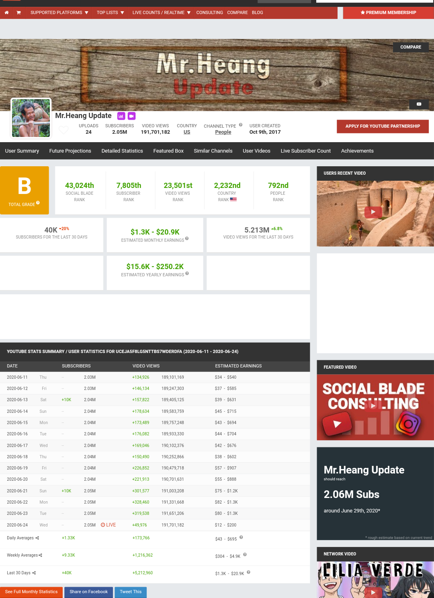Follow the People channel type link

pos(223,132)
